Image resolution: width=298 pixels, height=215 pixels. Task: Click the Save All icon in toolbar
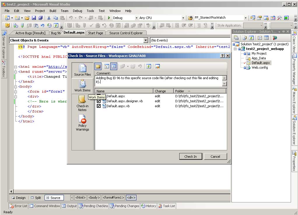41,18
